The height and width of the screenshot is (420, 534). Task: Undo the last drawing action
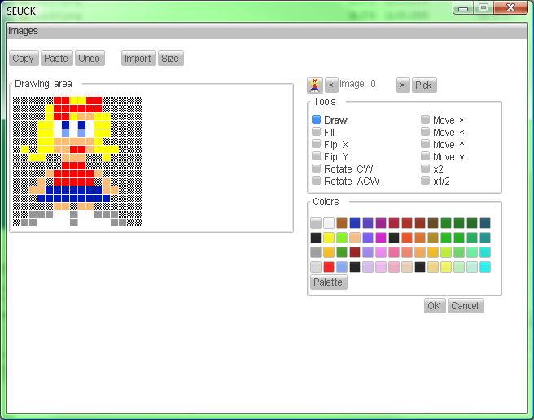pos(90,59)
